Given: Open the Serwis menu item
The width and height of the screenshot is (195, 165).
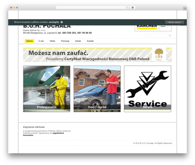Looking at the screenshot, I should (x=78, y=41).
